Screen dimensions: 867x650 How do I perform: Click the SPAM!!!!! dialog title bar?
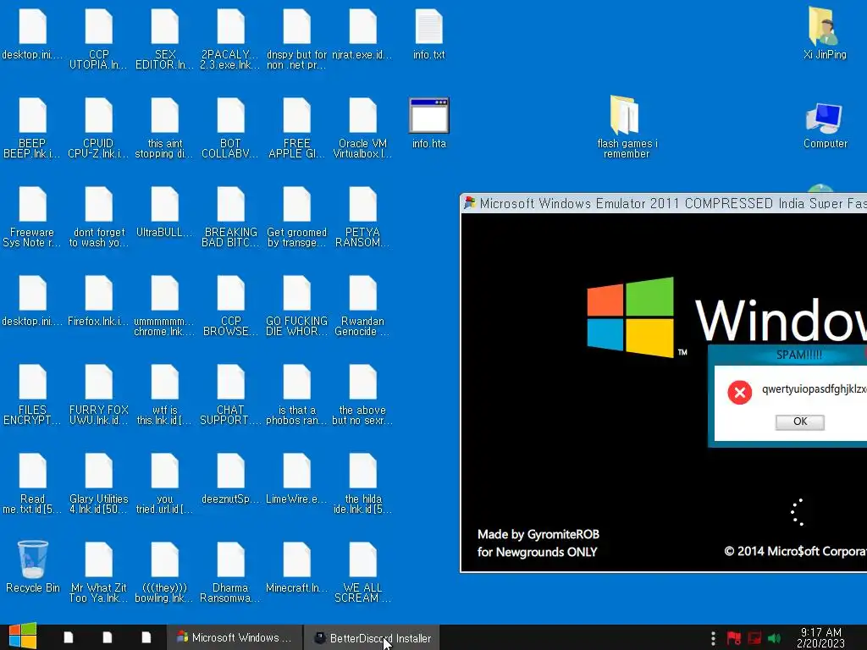(x=787, y=355)
